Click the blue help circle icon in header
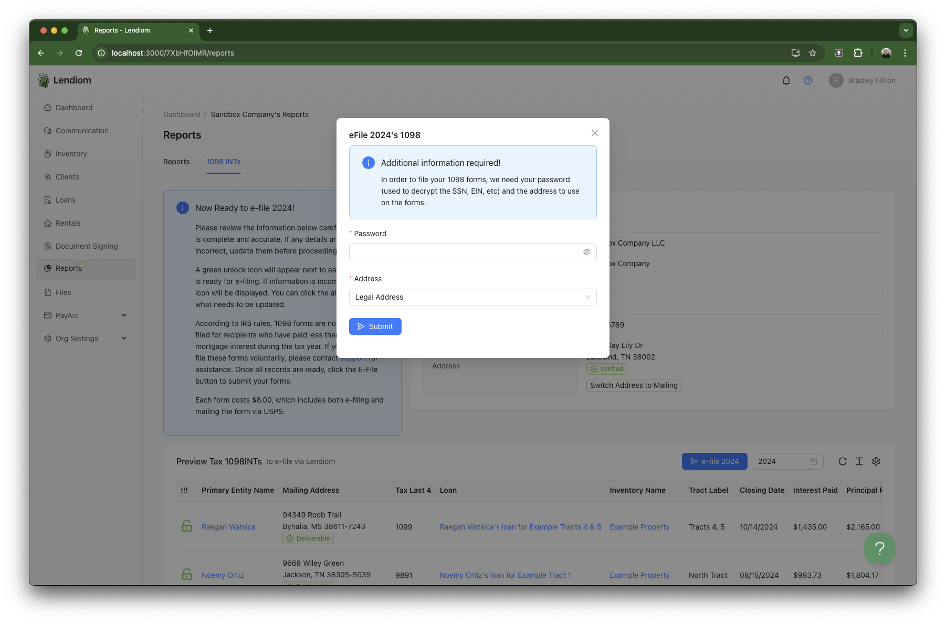The image size is (946, 624). [x=807, y=80]
